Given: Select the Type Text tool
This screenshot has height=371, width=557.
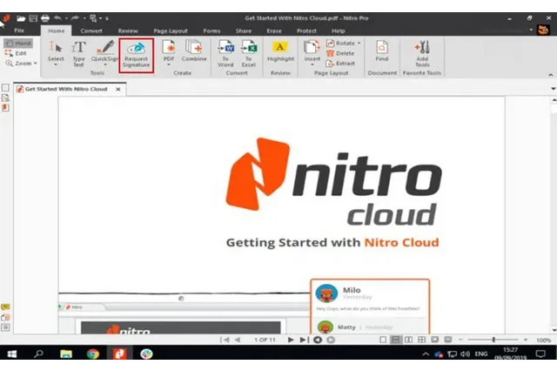Looking at the screenshot, I should pyautogui.click(x=78, y=54).
